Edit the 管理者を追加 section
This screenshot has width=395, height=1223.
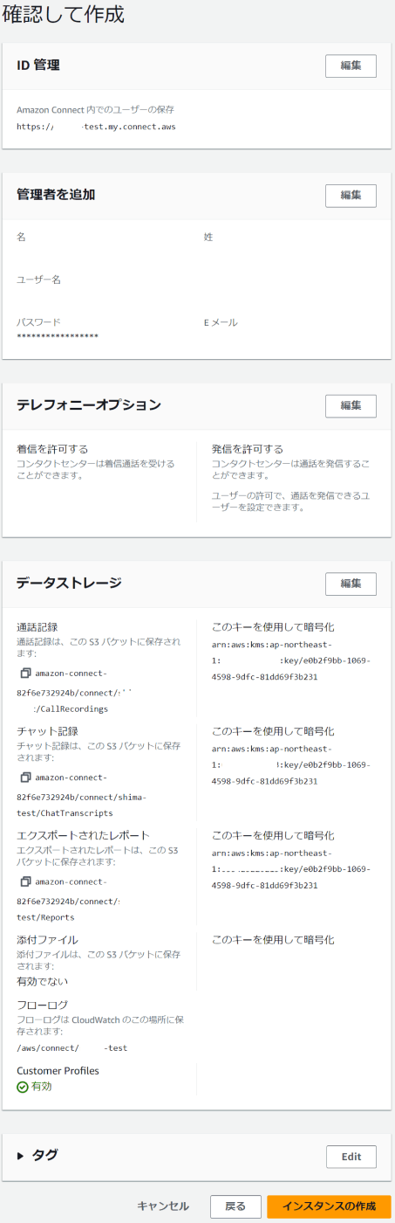tap(351, 195)
